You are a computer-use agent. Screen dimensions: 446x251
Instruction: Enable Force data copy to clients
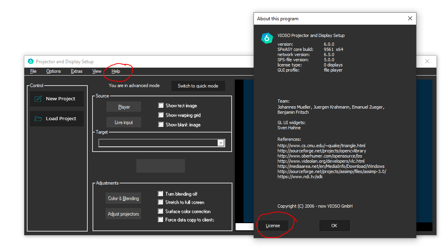point(161,220)
